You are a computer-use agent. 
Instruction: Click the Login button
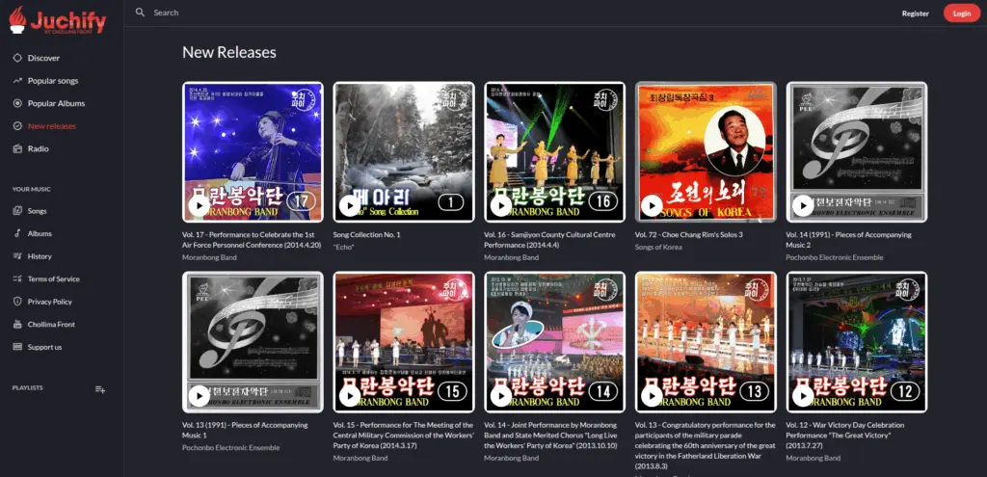[961, 13]
